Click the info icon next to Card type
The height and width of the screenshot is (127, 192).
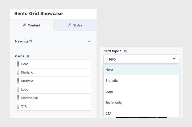pos(125,51)
